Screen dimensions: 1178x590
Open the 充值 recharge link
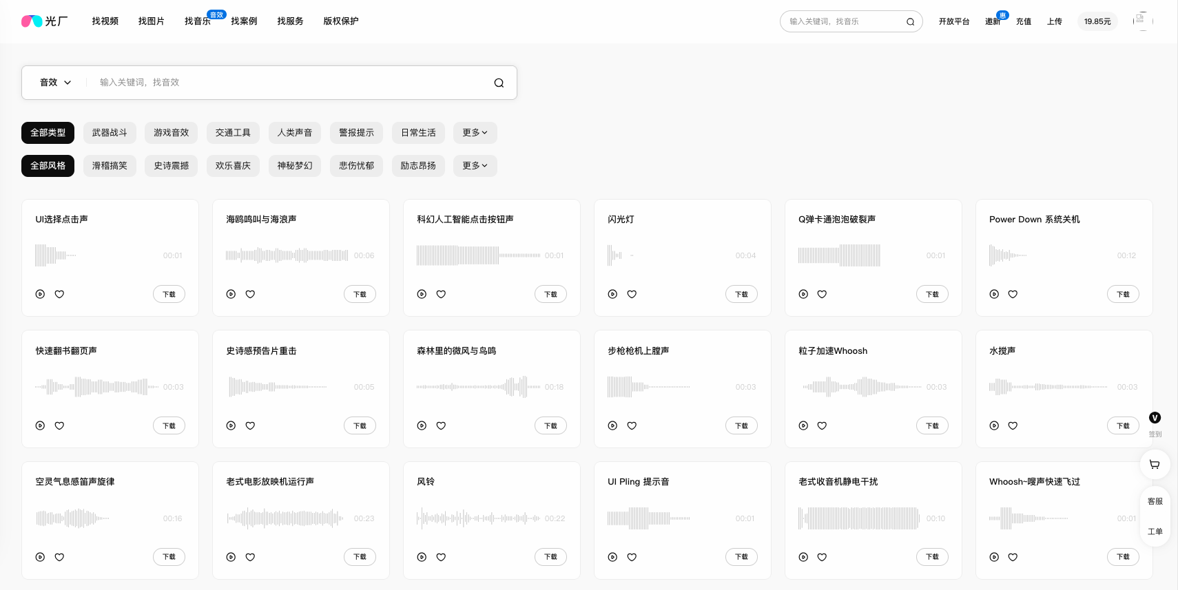(x=1024, y=21)
